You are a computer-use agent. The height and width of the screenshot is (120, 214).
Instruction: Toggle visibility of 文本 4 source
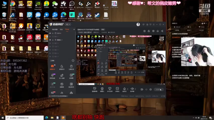click(50, 33)
